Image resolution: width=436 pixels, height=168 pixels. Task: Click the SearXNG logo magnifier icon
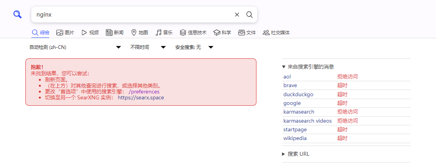click(17, 15)
